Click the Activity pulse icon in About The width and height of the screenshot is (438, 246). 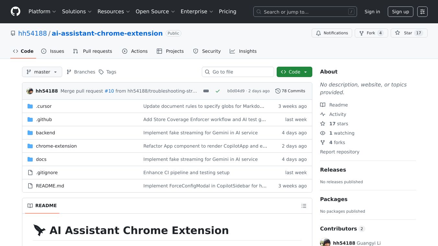click(323, 114)
